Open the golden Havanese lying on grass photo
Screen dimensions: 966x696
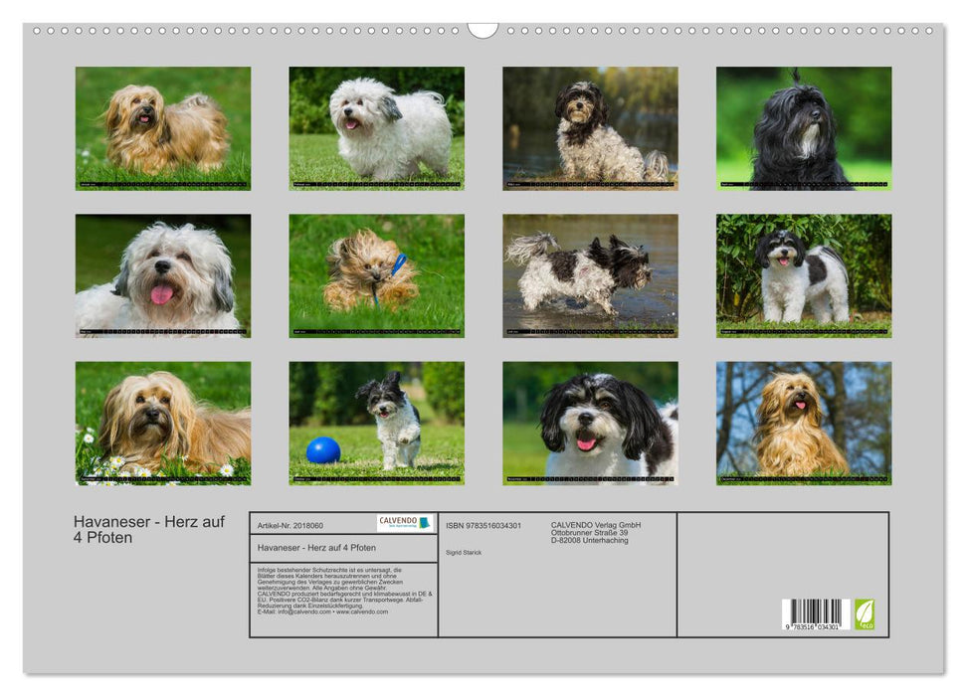click(163, 128)
